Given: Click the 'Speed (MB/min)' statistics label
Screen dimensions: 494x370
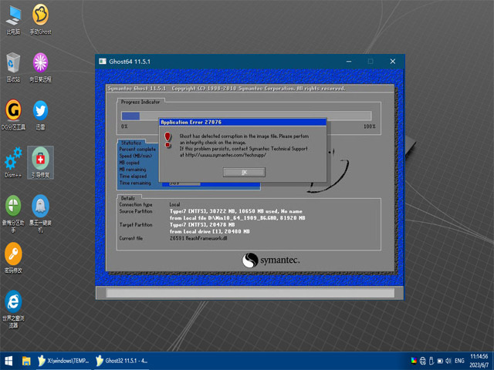Looking at the screenshot, I should coord(136,156).
